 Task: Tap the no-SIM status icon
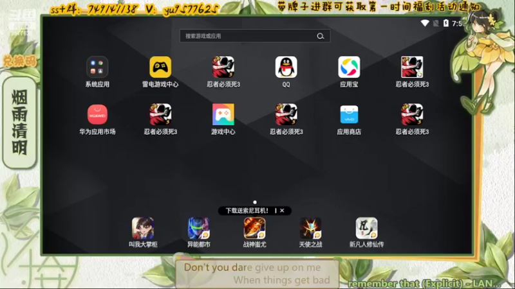point(436,23)
